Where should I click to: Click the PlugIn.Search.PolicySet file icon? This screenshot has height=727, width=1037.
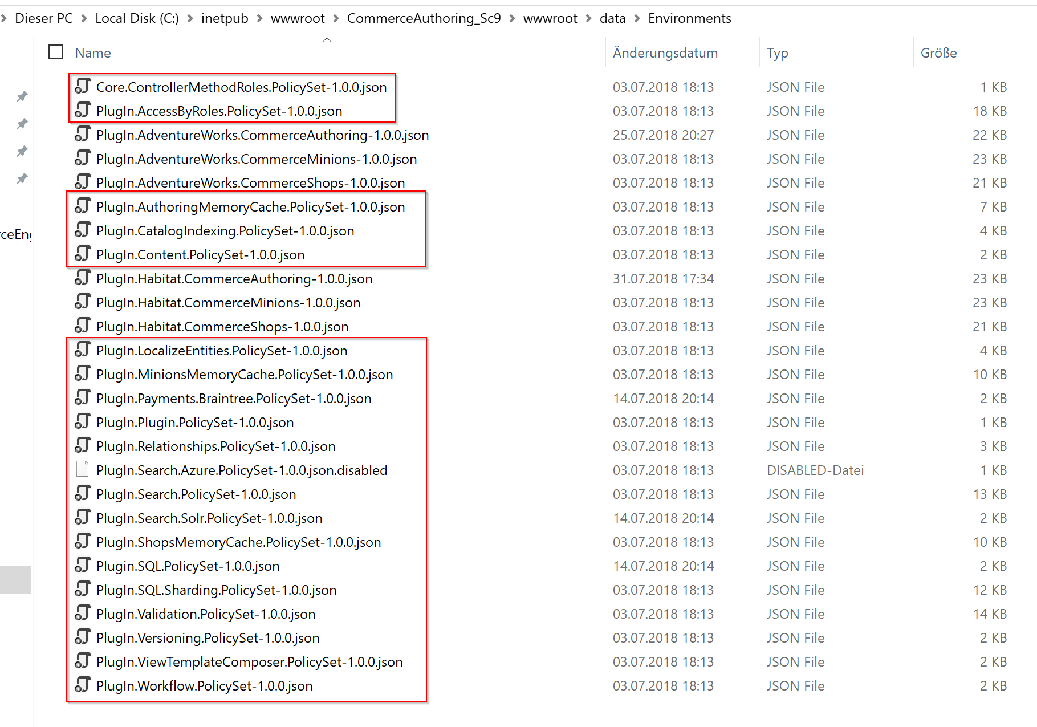click(83, 493)
